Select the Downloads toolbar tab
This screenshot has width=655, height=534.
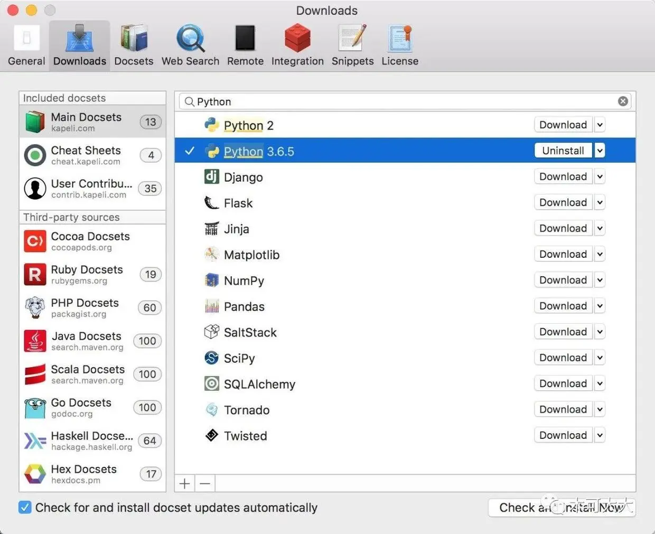click(x=80, y=46)
